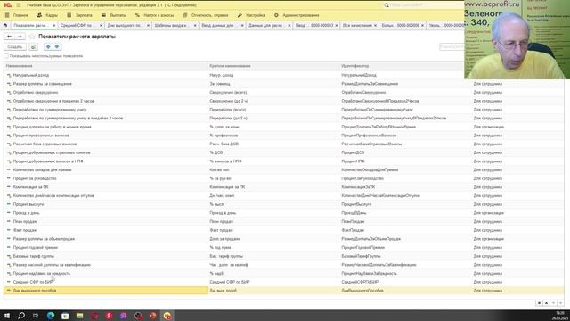Open File Explorer from the taskbar
This screenshot has height=321, width=570.
79,316
